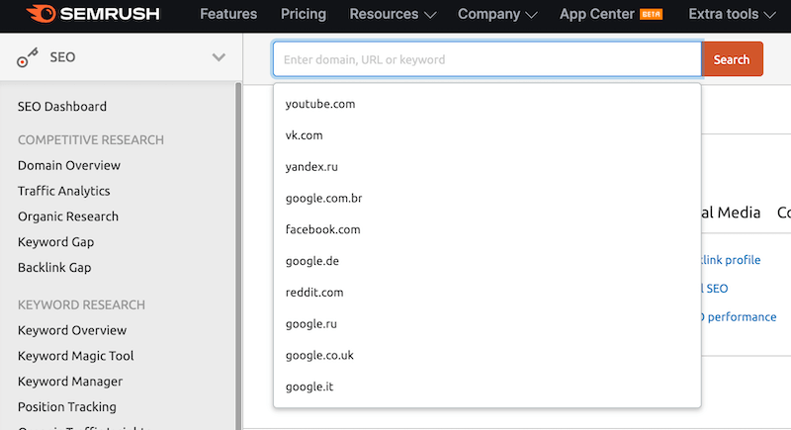
Task: Click the SEO key icon in sidebar
Action: click(x=28, y=57)
